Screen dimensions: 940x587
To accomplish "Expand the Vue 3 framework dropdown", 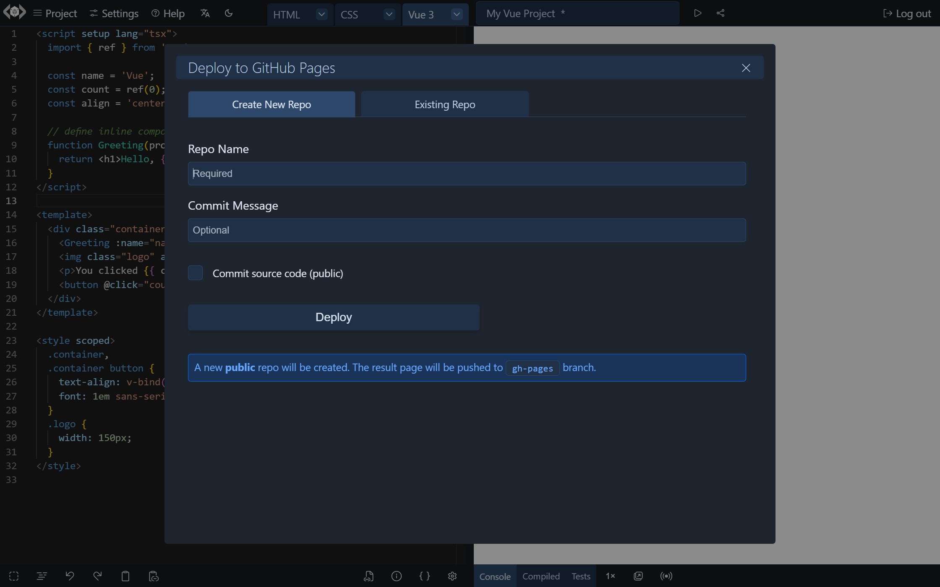I will click(456, 13).
